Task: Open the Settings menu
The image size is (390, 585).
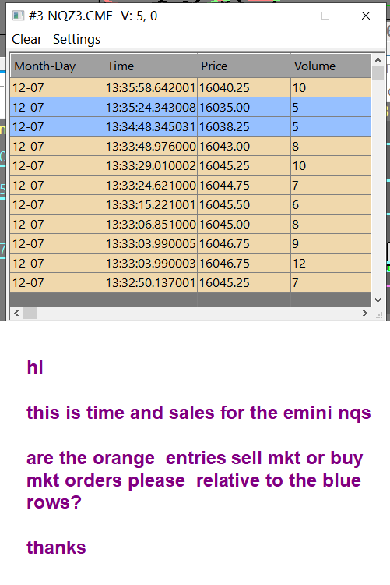Action: point(76,39)
